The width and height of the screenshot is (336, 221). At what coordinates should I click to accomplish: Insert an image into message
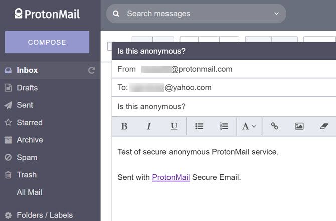click(299, 126)
